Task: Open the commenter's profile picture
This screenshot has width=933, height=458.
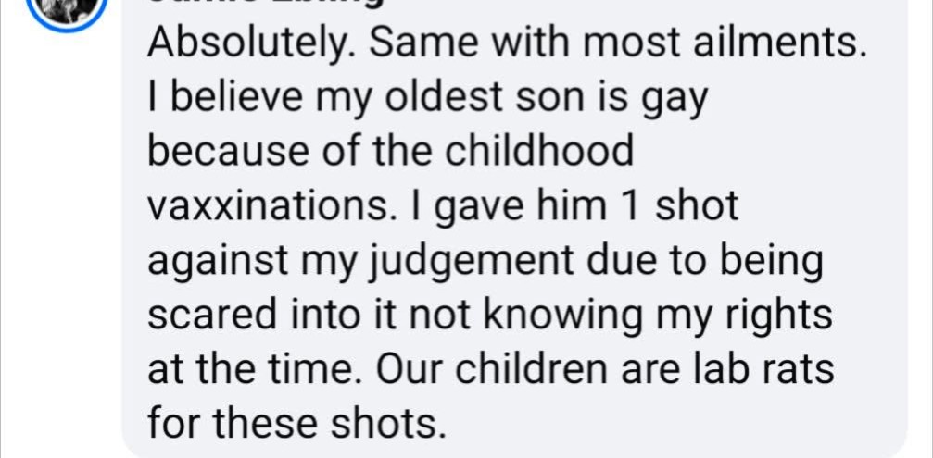Action: click(x=66, y=9)
